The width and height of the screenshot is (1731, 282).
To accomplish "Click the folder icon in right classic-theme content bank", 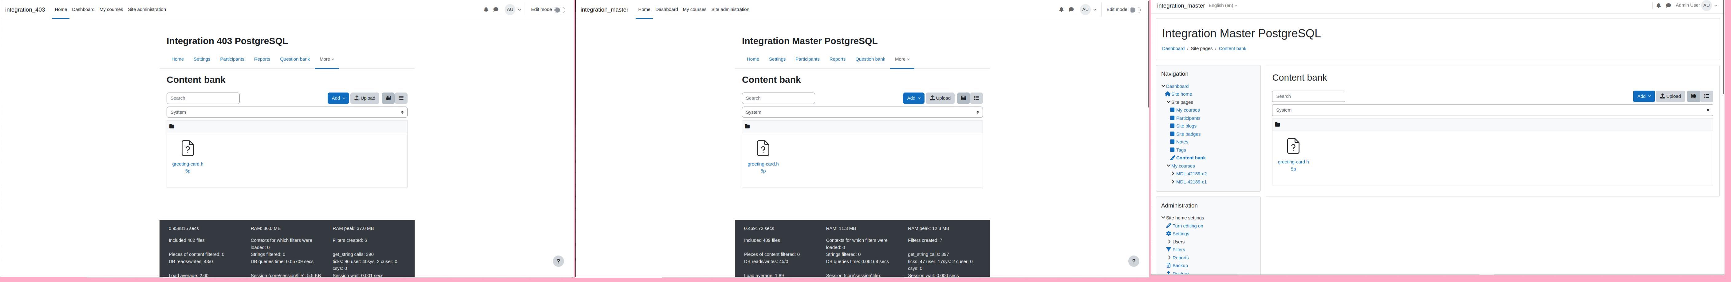I will coord(1277,124).
